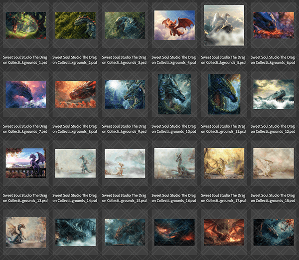
Task: Click file name ending grounds_17.psd
Action: pos(223,198)
